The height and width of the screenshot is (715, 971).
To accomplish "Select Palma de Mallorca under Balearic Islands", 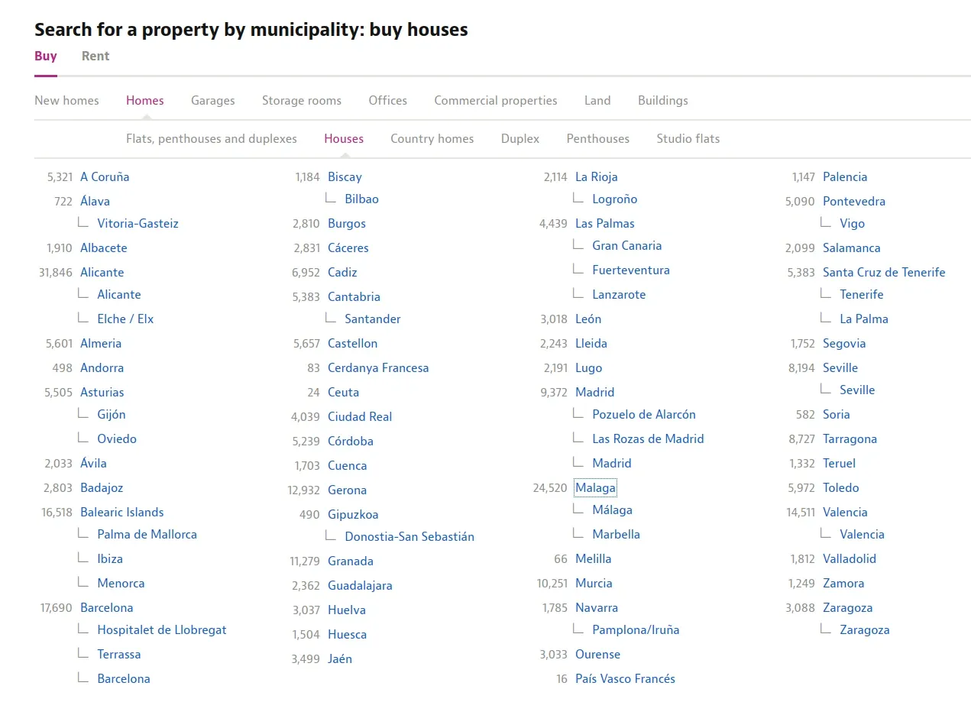I will click(x=146, y=534).
